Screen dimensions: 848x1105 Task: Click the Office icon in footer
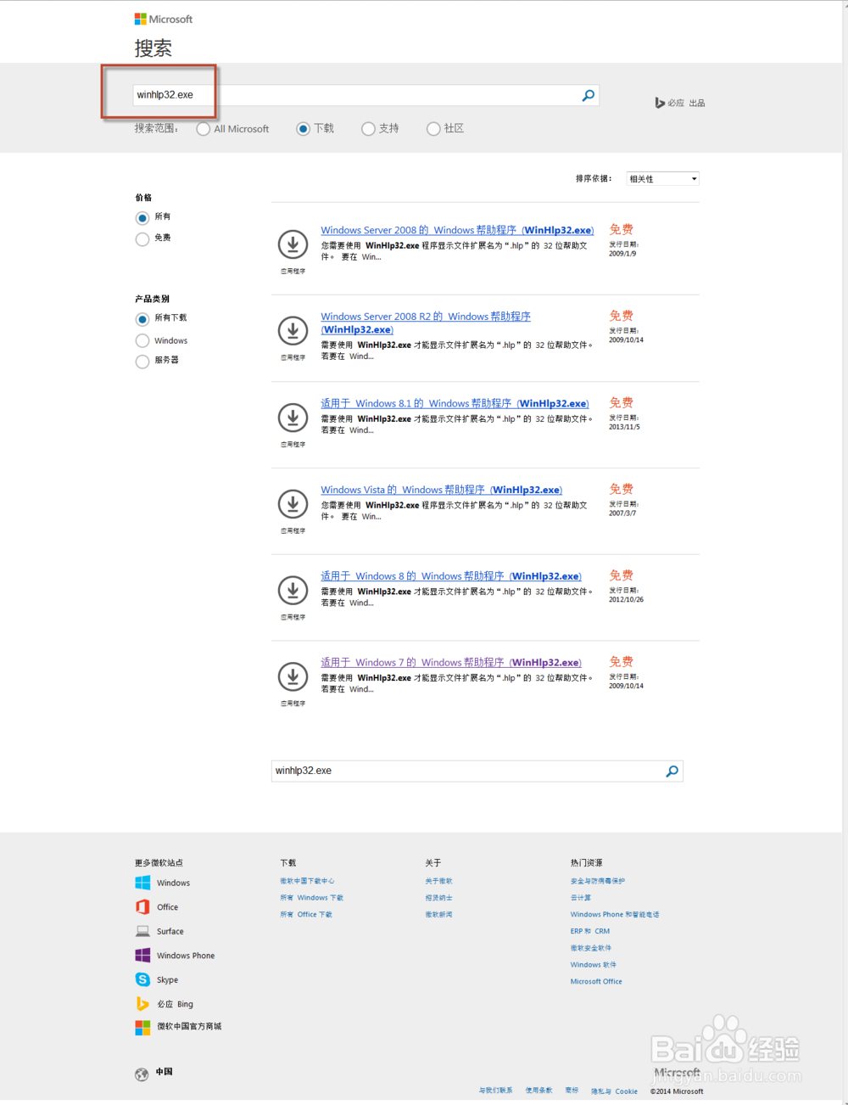click(142, 907)
